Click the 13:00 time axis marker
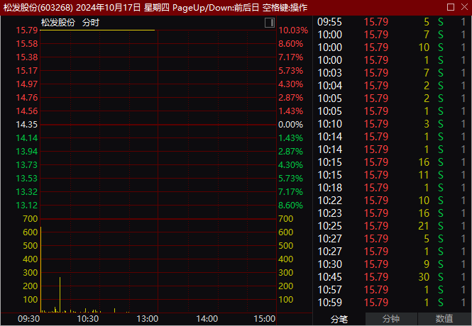The image size is (472, 326). pyautogui.click(x=147, y=319)
